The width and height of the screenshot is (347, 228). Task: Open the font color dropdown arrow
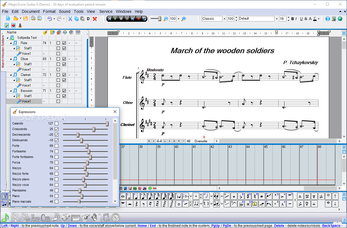319,19
